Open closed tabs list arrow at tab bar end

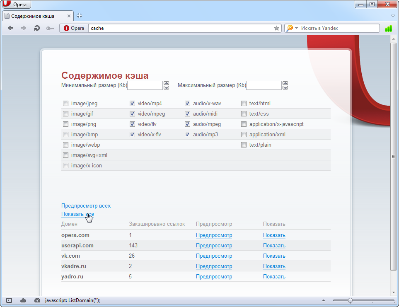[x=393, y=16]
